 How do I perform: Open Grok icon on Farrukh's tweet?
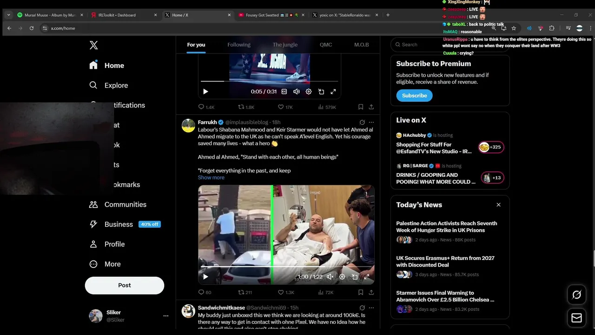point(362,122)
